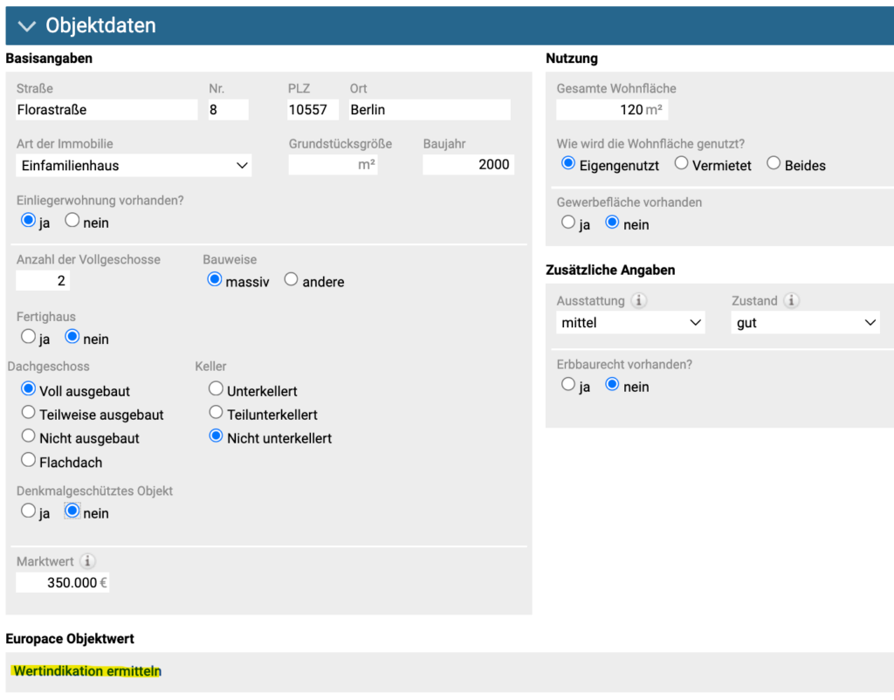Click the Straße field containing Florastraße
Screen dimensions: 894x700
[107, 110]
